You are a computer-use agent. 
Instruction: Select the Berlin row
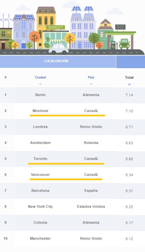point(73,95)
